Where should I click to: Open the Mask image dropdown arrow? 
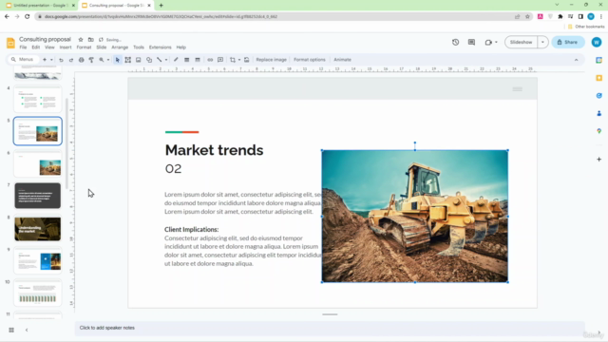click(239, 60)
